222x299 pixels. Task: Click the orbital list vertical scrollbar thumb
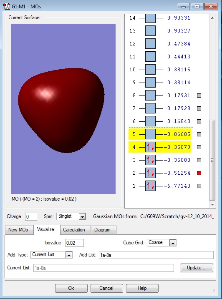click(x=212, y=160)
